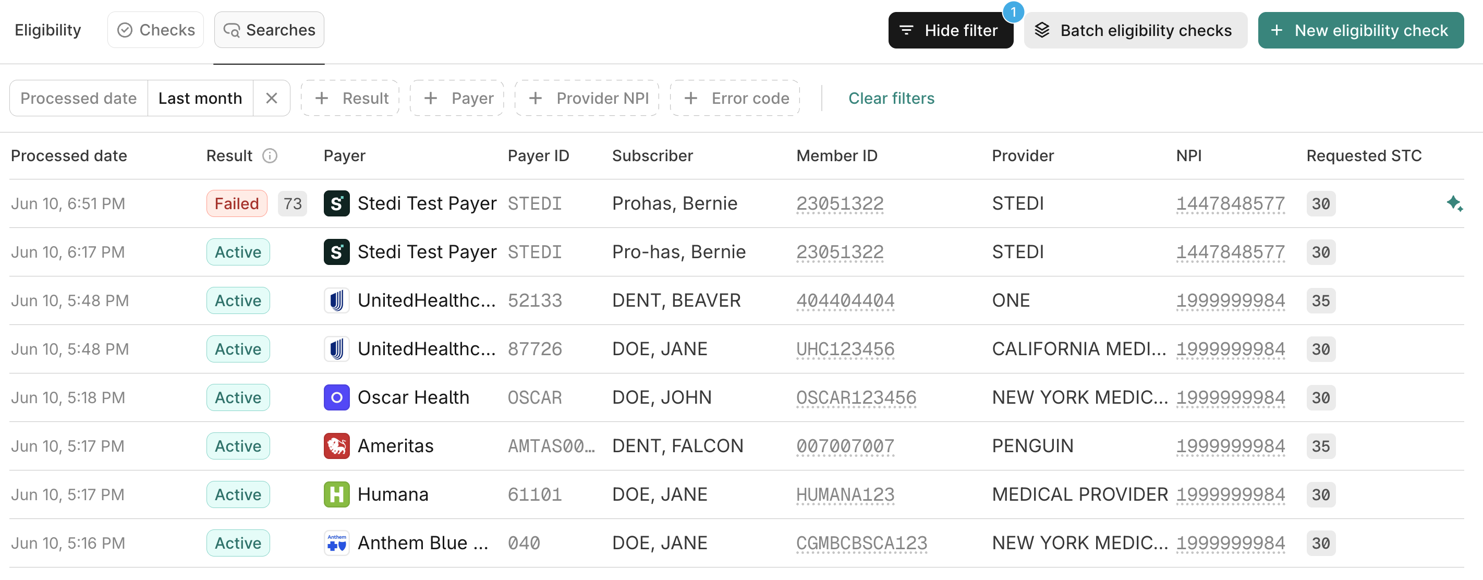Screen dimensions: 1483x580
Task: Click the Anthem Blue logo icon
Action: click(x=337, y=543)
